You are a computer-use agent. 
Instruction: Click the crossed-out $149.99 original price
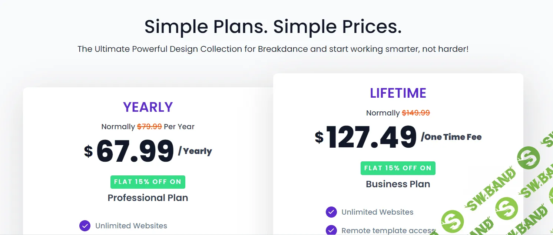click(x=416, y=113)
